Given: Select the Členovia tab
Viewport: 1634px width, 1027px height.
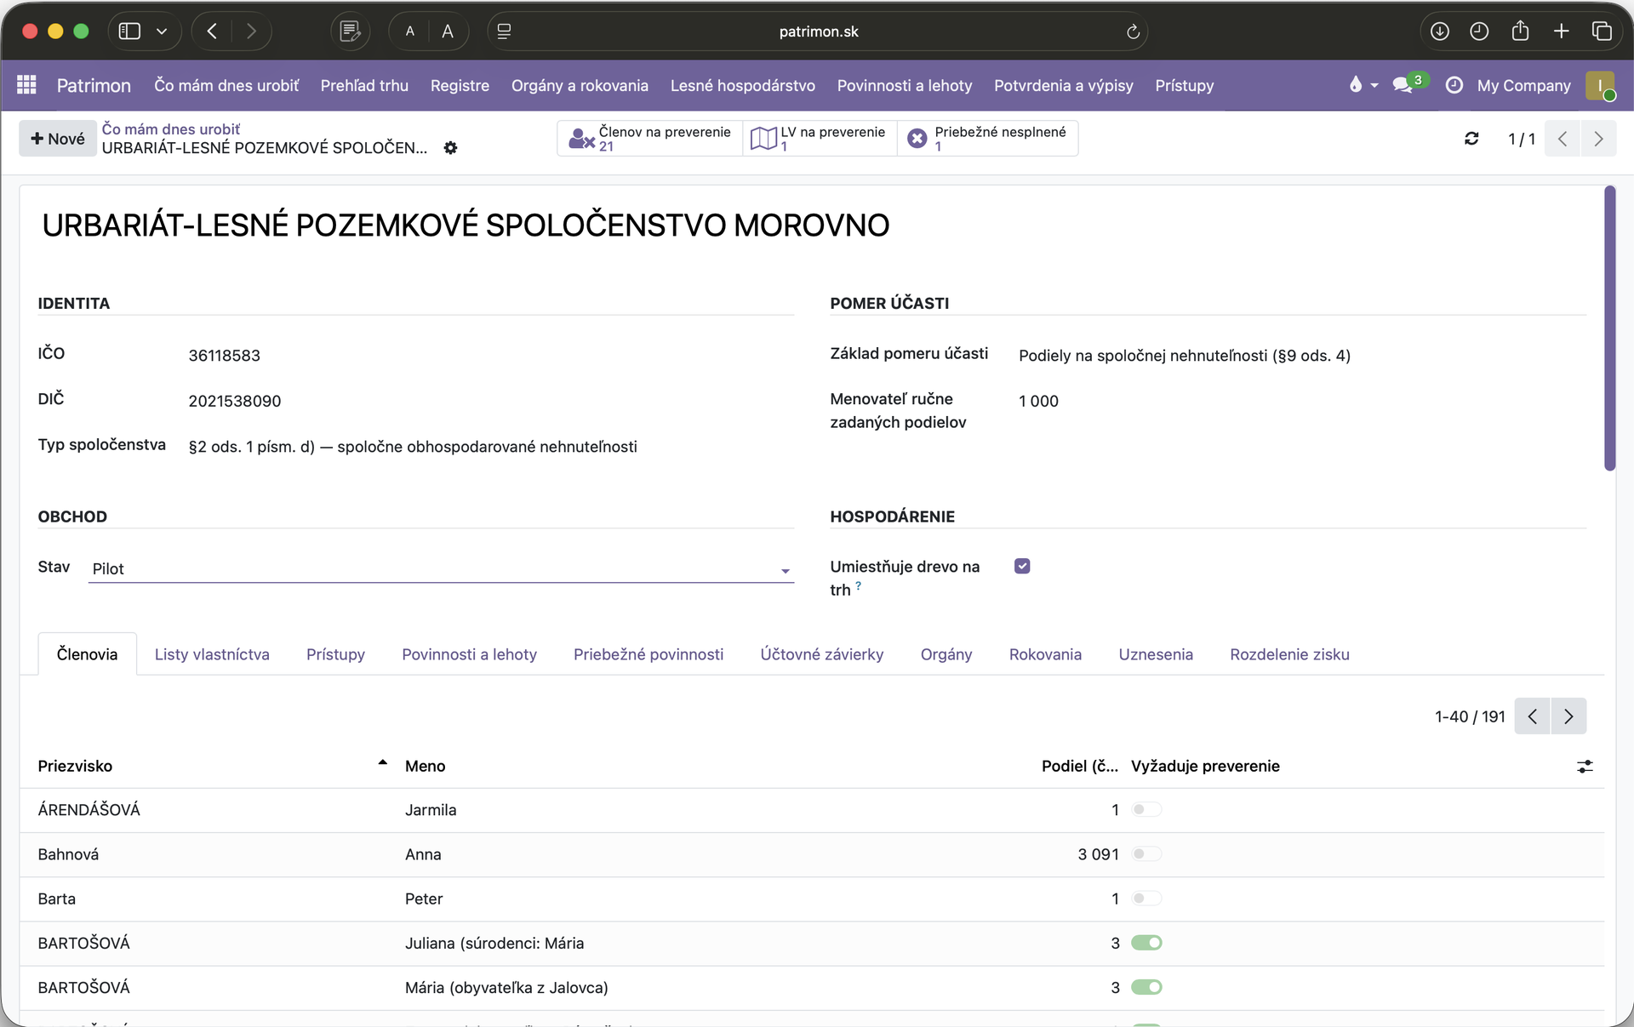Looking at the screenshot, I should pyautogui.click(x=88, y=654).
